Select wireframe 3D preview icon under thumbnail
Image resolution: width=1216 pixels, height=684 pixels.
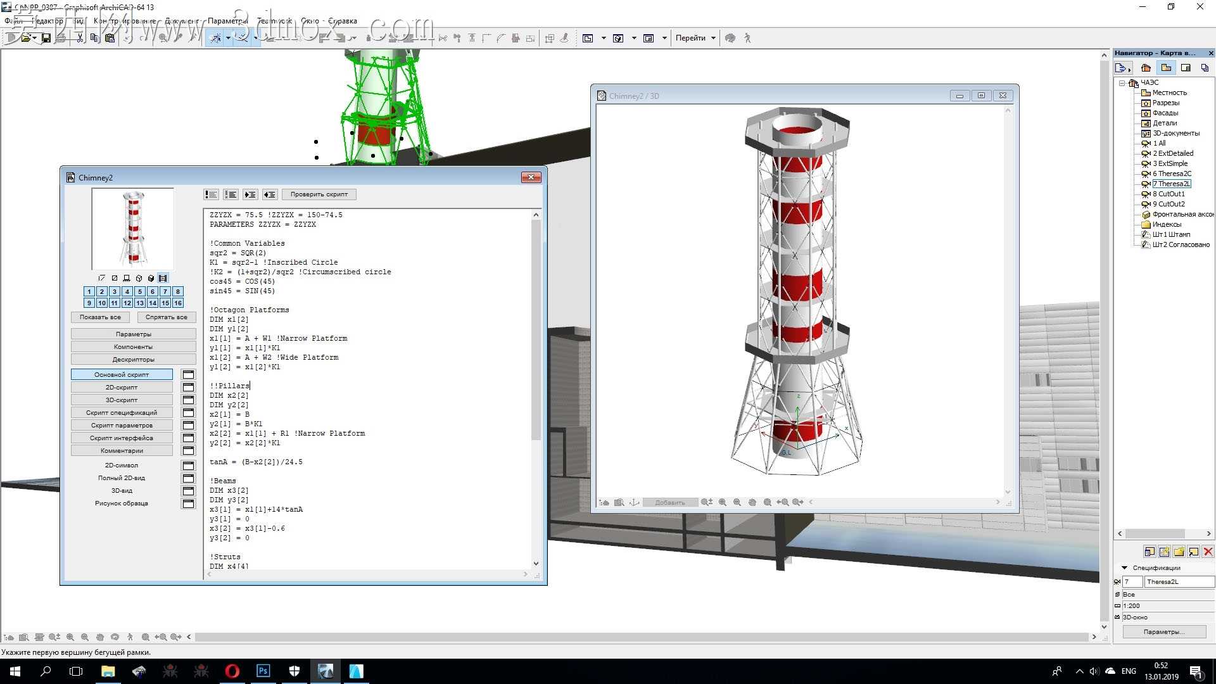(x=139, y=278)
